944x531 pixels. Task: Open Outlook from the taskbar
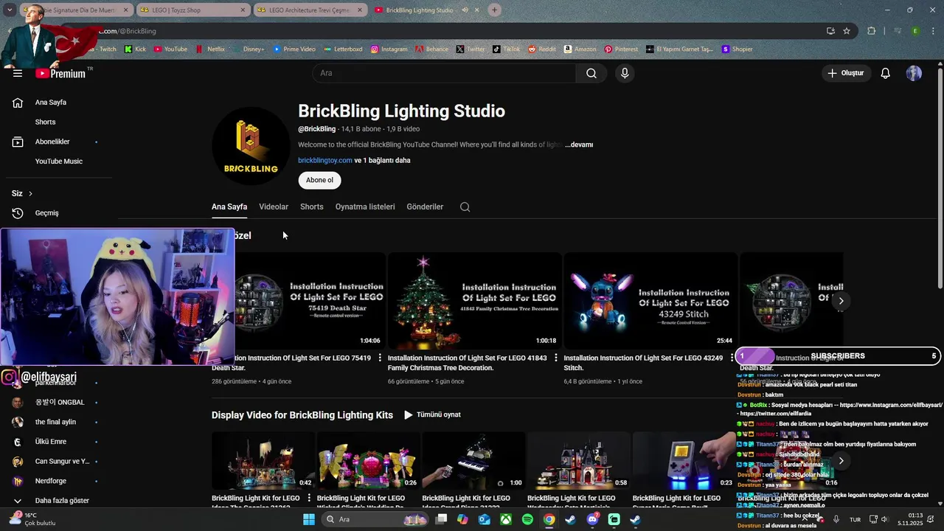click(x=485, y=519)
